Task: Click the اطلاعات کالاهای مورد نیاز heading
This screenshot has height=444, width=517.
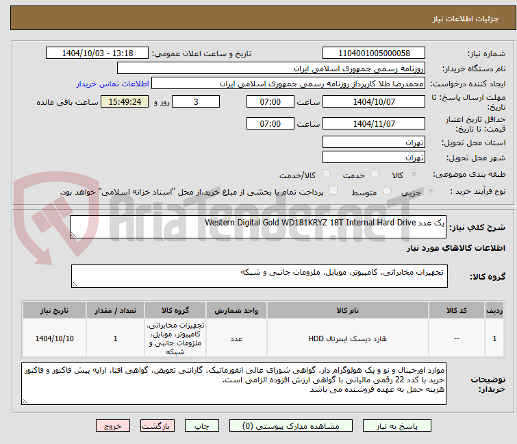Action: point(455,248)
